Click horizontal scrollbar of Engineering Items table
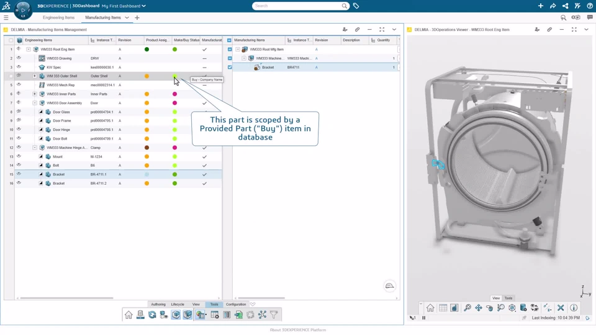This screenshot has width=596, height=335. pos(66,298)
